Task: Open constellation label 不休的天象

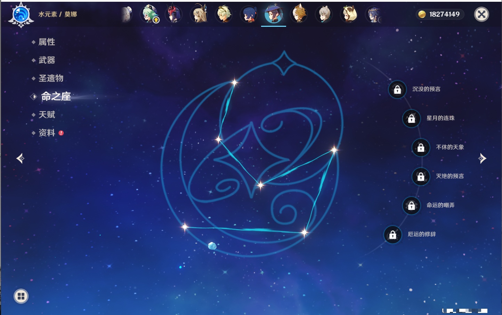Action: click(x=450, y=147)
